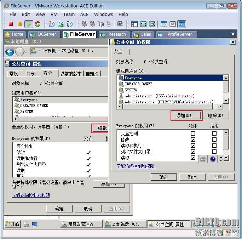Viewport: 242px width, 239px height.
Task: Click 服务器管理器 taskbar button
Action: click(81, 224)
